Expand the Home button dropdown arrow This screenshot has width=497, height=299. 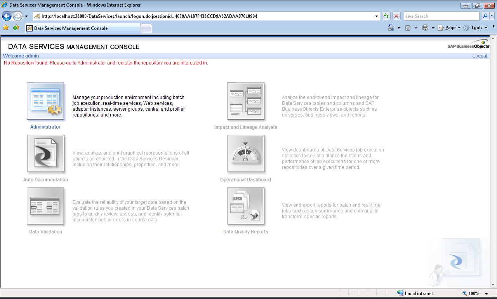point(399,28)
